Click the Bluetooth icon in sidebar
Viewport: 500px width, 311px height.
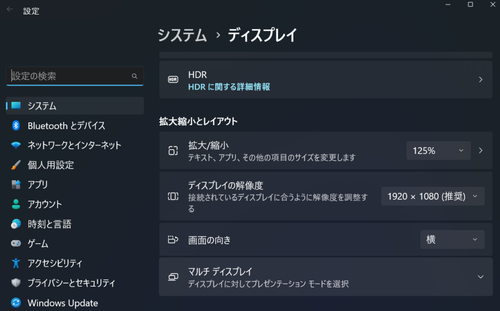click(16, 125)
